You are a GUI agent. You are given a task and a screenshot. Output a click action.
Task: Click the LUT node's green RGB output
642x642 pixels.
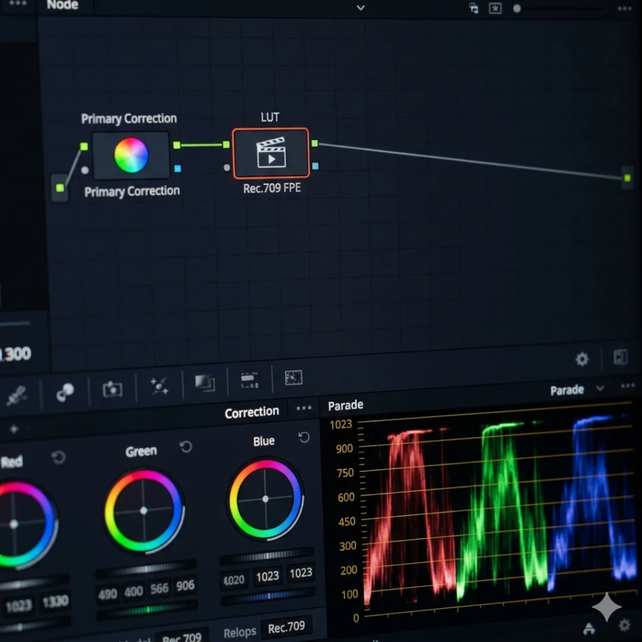click(314, 143)
